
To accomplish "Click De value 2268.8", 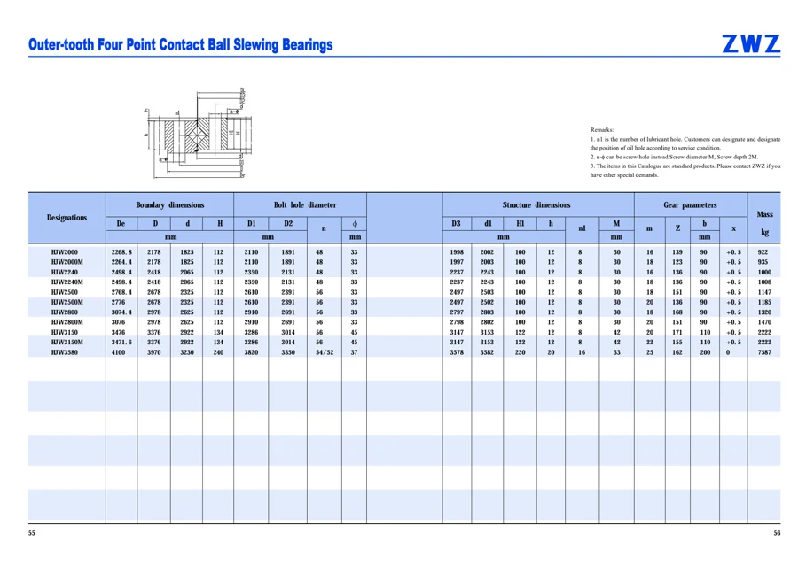I will [x=121, y=252].
